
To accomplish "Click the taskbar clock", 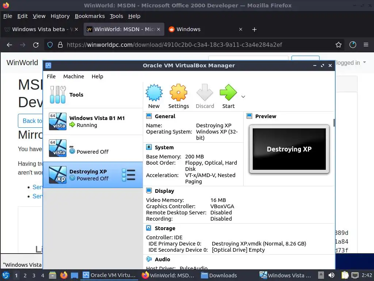I will point(367,275).
